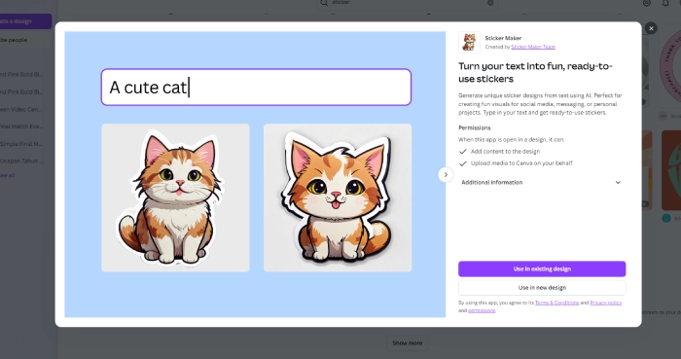Open the Terms & Conditions link
Image resolution: width=681 pixels, height=359 pixels.
556,303
